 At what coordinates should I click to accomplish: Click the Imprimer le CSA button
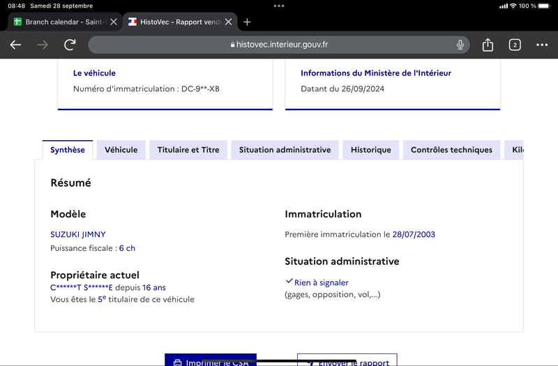[211, 360]
